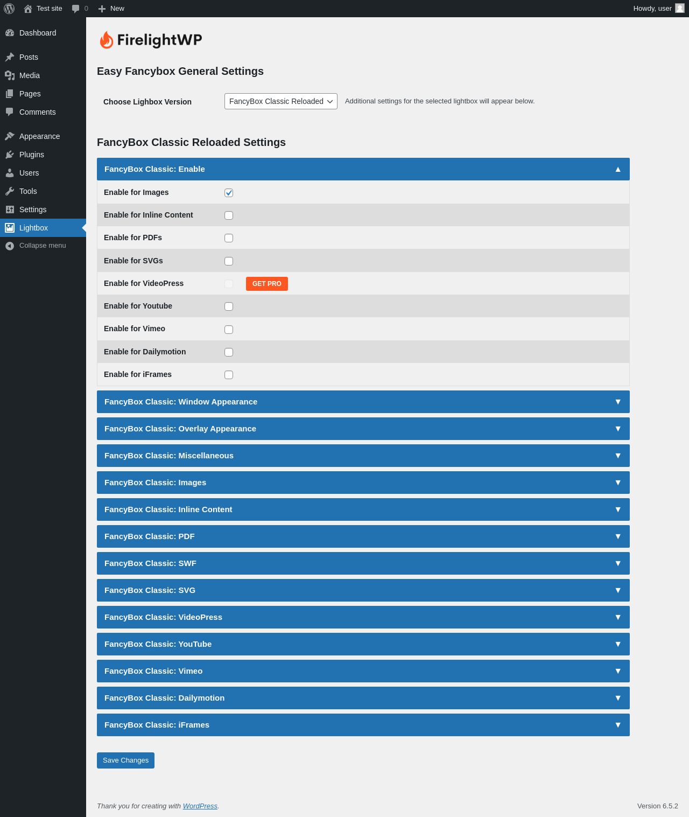Expand FancyBox Classic: VideoPress section
This screenshot has width=689, height=817.
(x=363, y=617)
